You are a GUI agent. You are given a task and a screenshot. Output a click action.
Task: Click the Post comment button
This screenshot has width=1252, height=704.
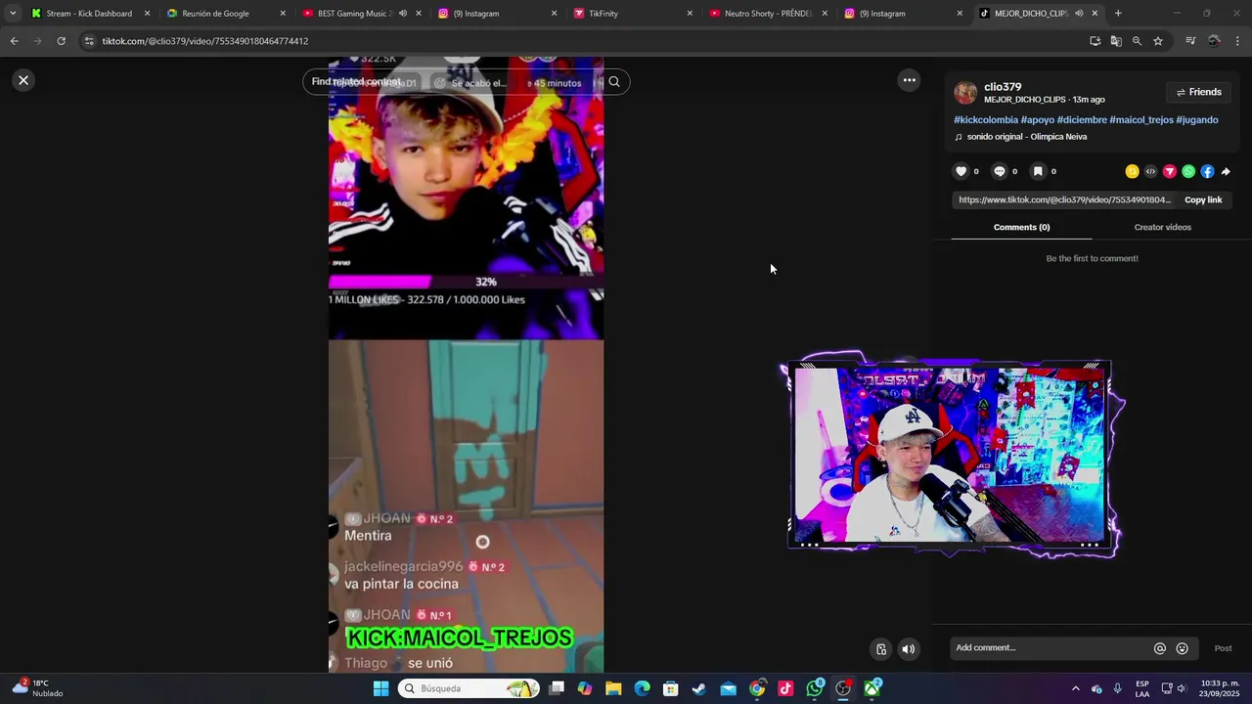[x=1223, y=648]
